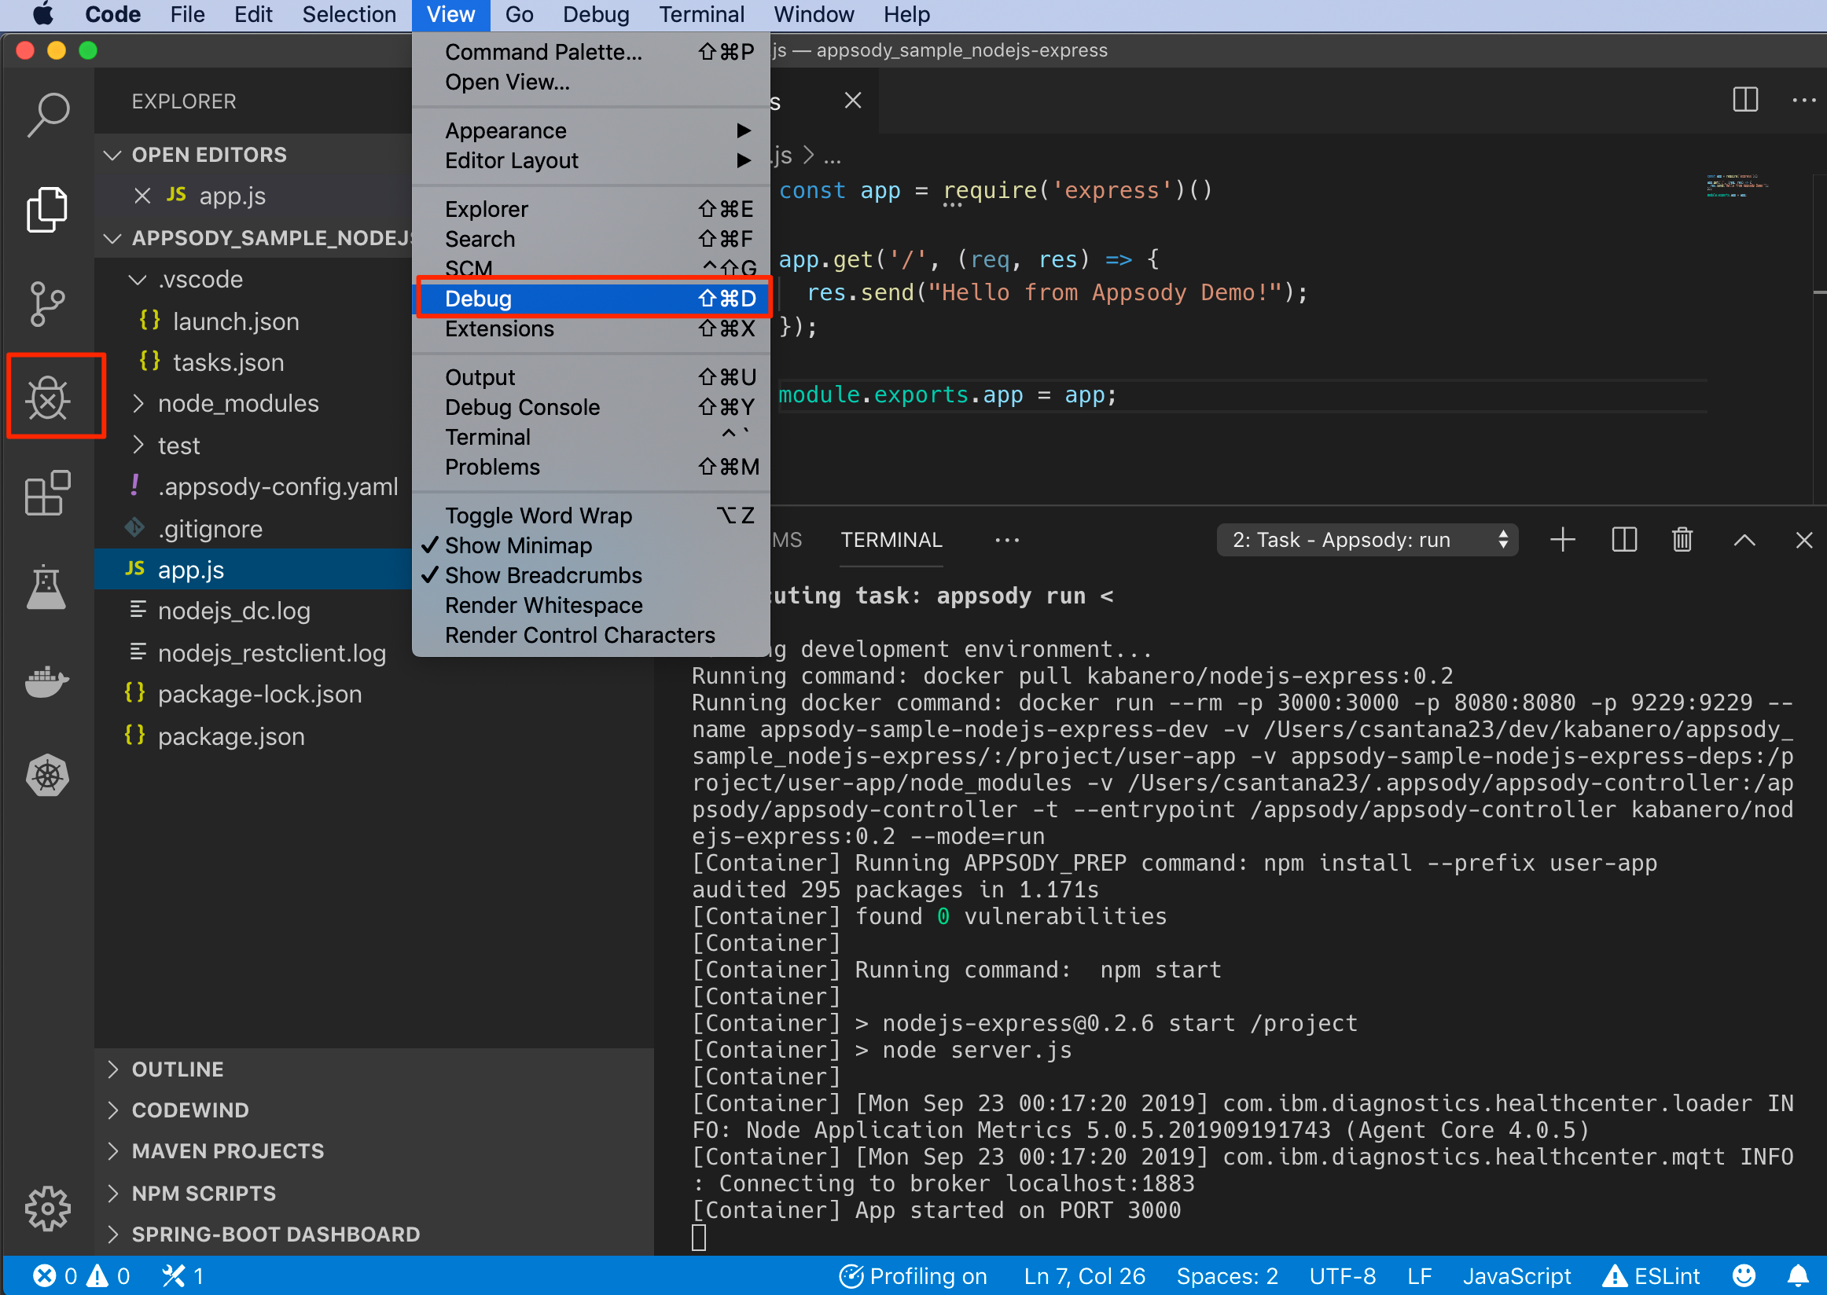
Task: Toggle Render Whitespace option
Action: [590, 605]
